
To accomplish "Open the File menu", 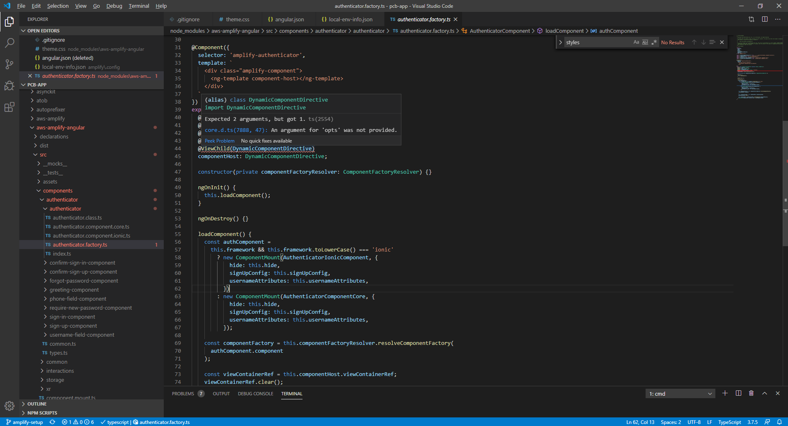I will [21, 6].
